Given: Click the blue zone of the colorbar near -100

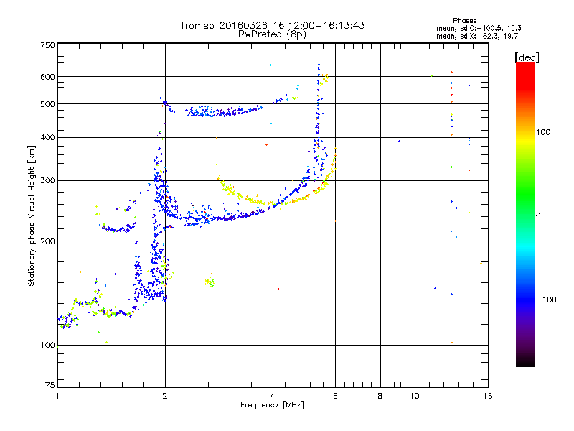Looking at the screenshot, I should pyautogui.click(x=525, y=300).
